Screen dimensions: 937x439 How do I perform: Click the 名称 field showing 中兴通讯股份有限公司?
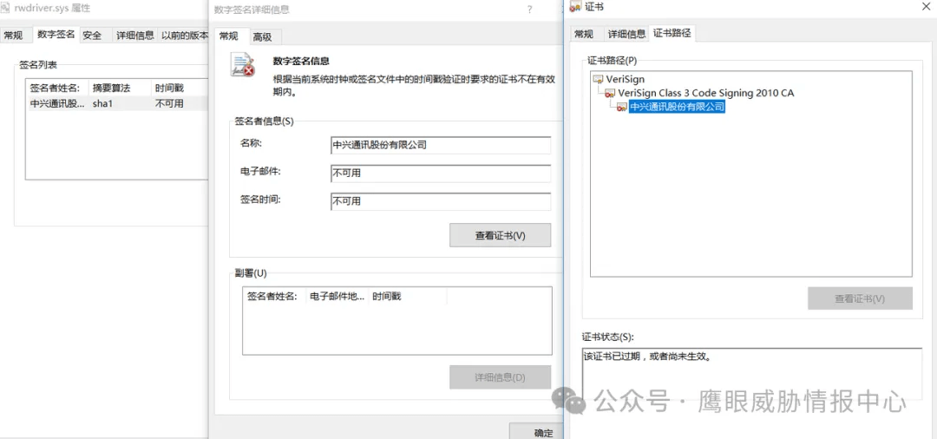(441, 145)
